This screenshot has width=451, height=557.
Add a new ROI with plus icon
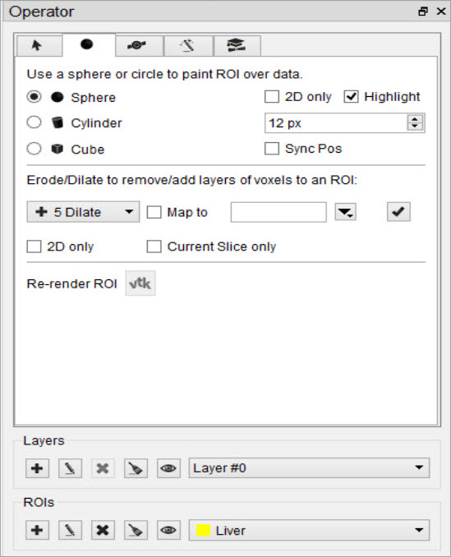point(37,530)
